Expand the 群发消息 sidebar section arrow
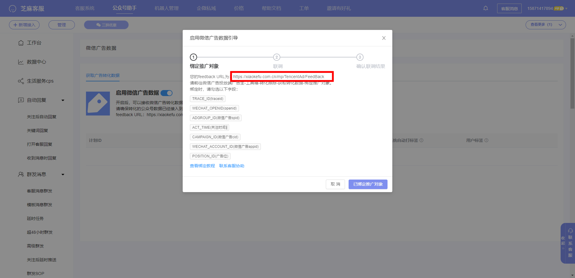Screen dimensions: 575x278 pyautogui.click(x=63, y=174)
